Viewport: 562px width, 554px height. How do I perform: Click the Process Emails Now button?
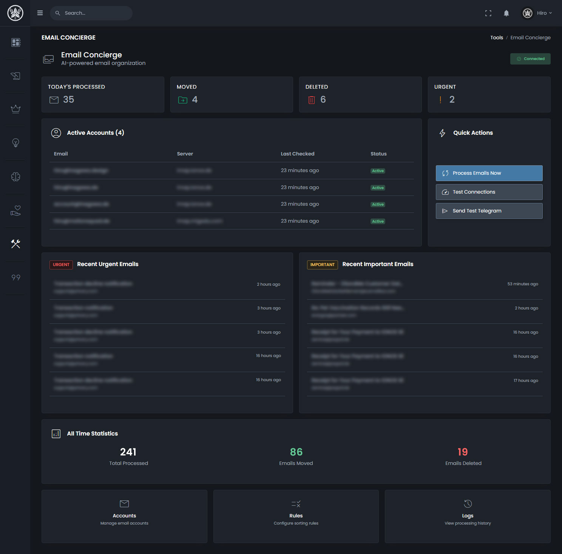coord(489,173)
